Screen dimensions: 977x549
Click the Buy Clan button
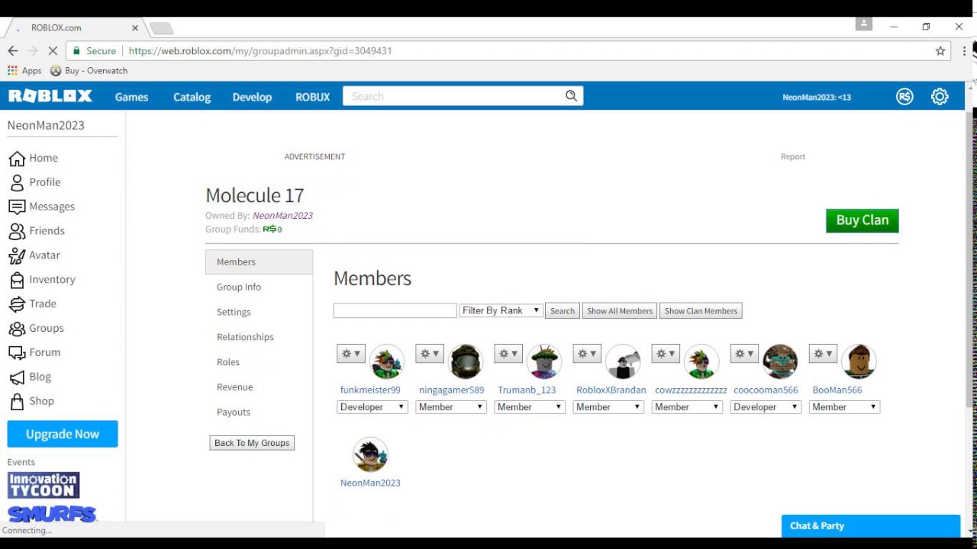(863, 220)
